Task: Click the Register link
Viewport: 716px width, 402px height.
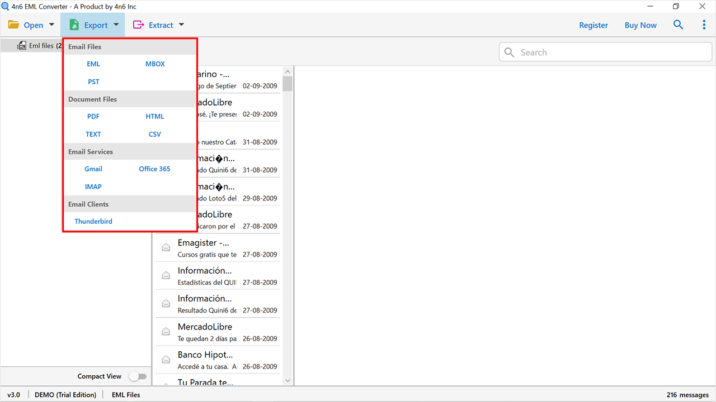Action: tap(593, 25)
